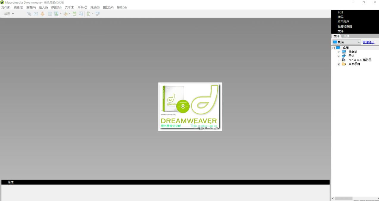Toggle the 属性 panel header
Viewport: 379px width, 201px height.
tap(165, 182)
